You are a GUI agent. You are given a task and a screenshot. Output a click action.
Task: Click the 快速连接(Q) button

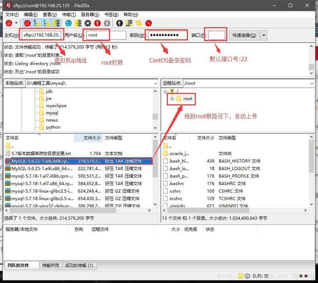(x=244, y=35)
